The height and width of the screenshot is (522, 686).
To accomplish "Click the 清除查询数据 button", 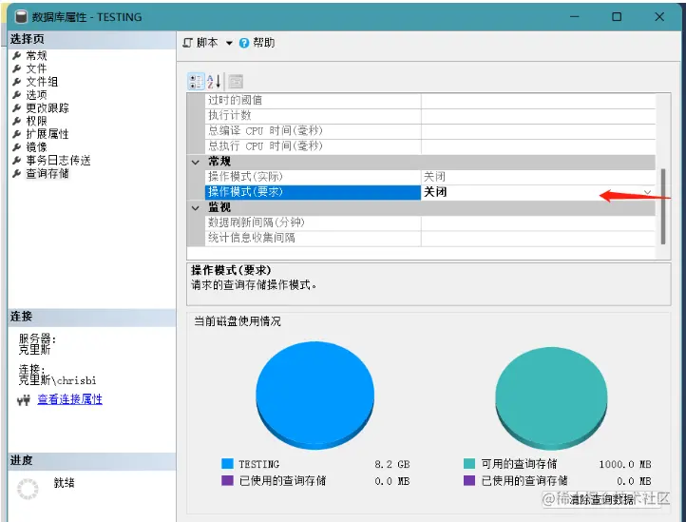I will [x=601, y=499].
